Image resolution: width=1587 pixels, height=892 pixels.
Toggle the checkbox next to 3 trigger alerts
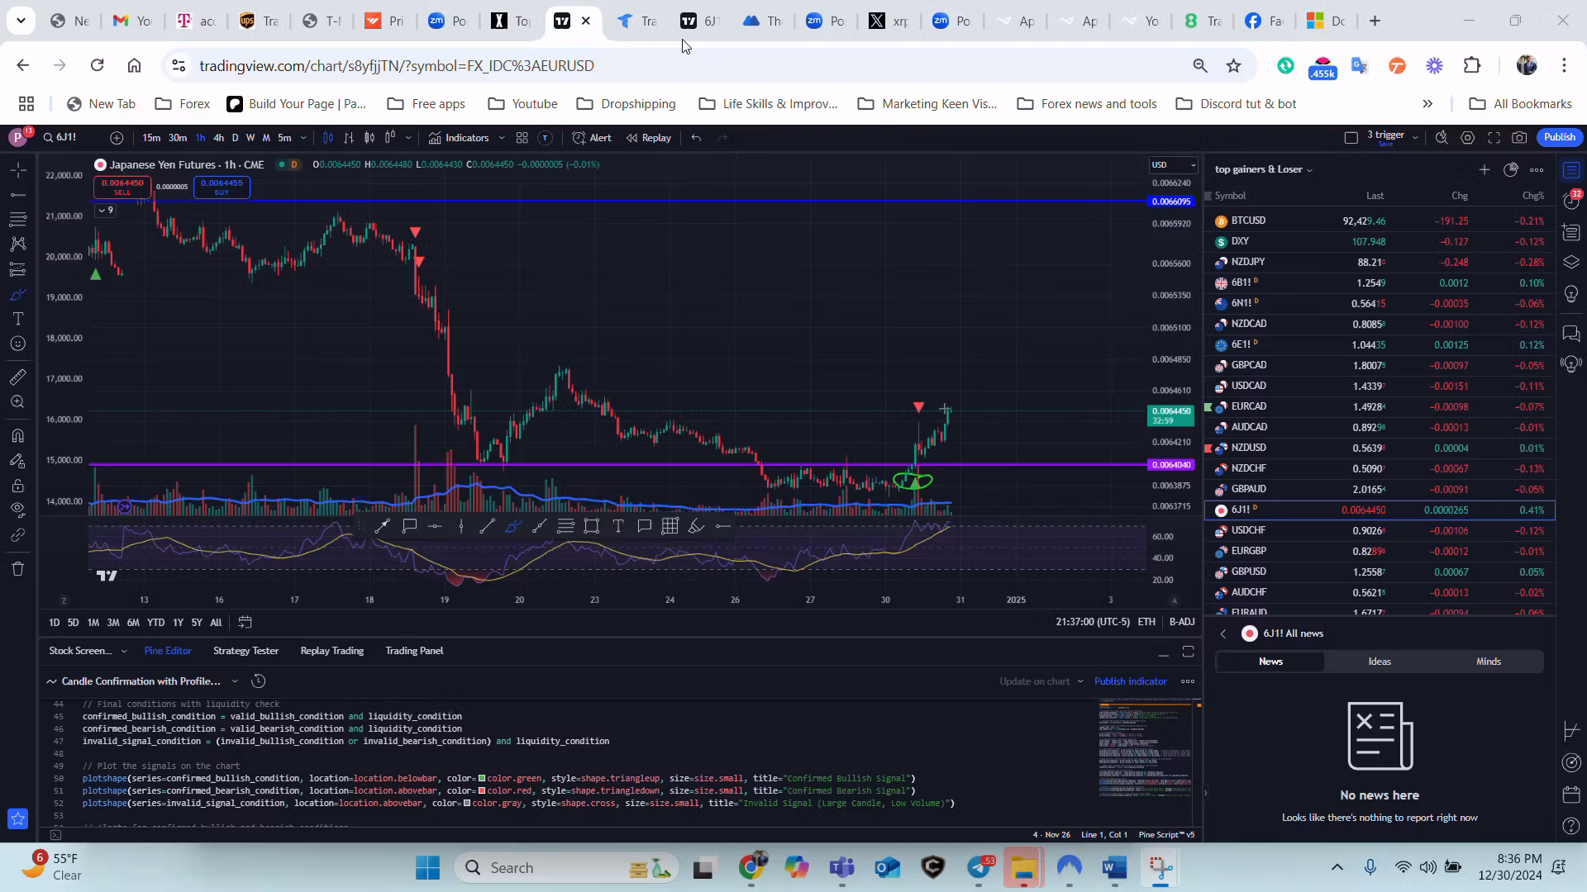click(1351, 136)
